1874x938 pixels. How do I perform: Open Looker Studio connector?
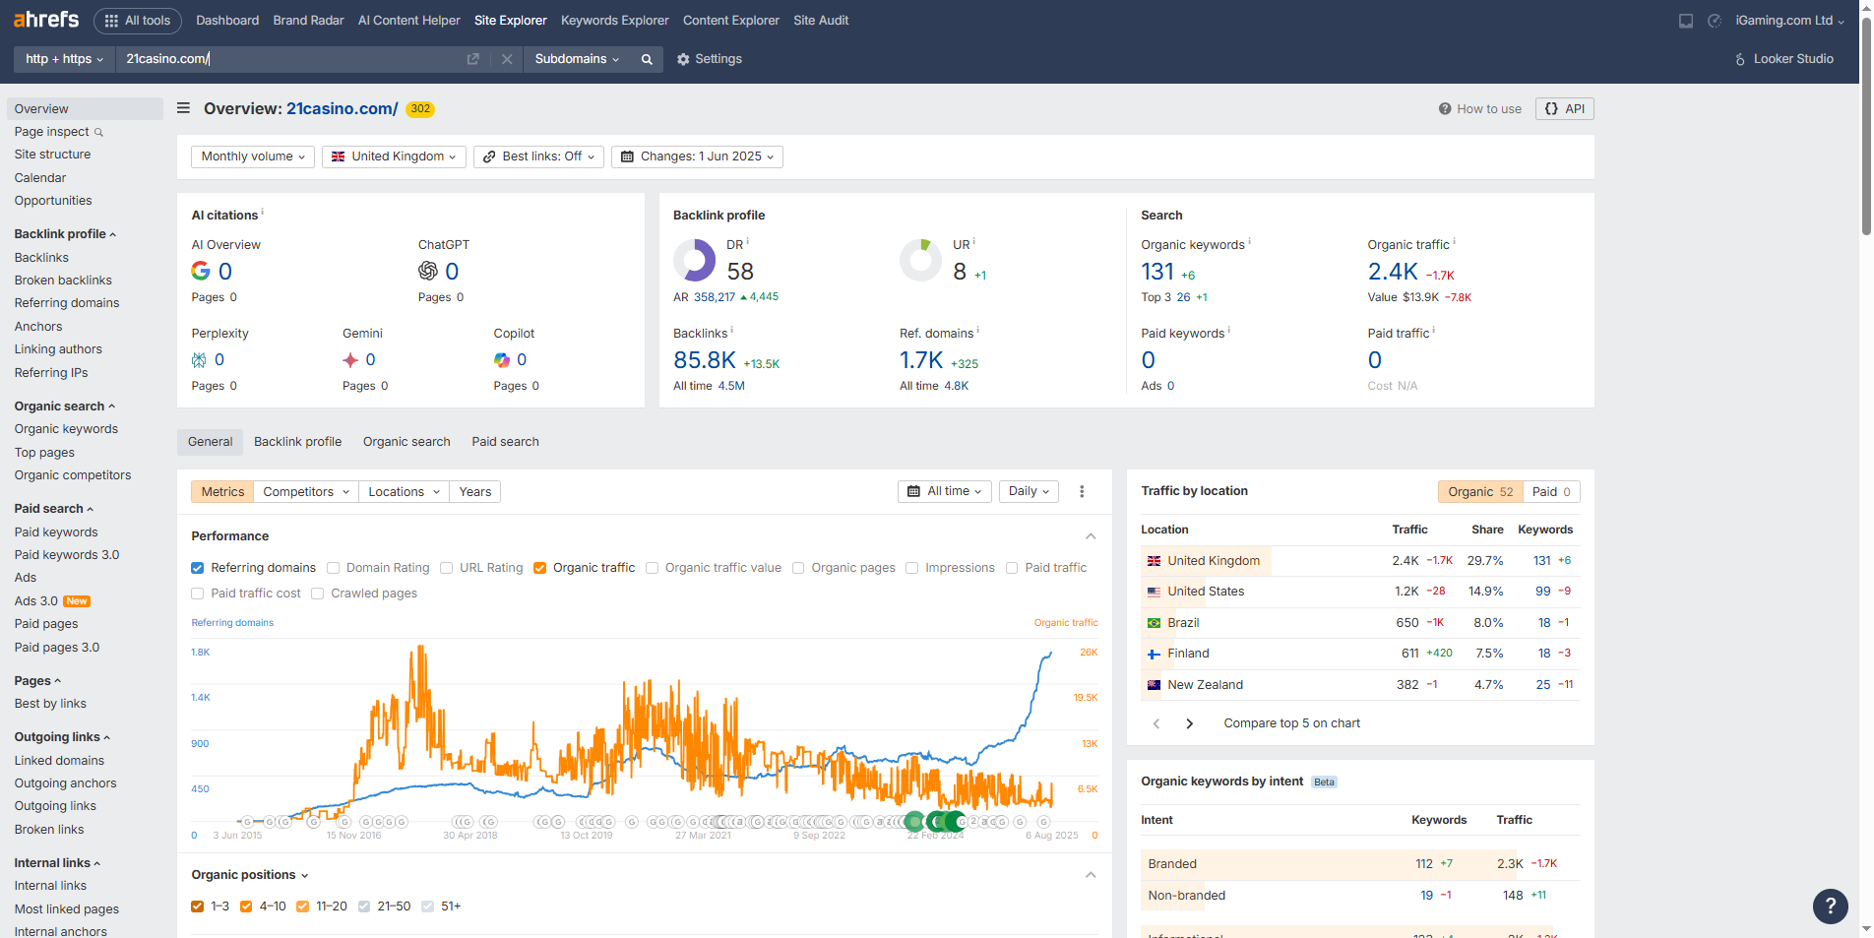pos(1783,59)
